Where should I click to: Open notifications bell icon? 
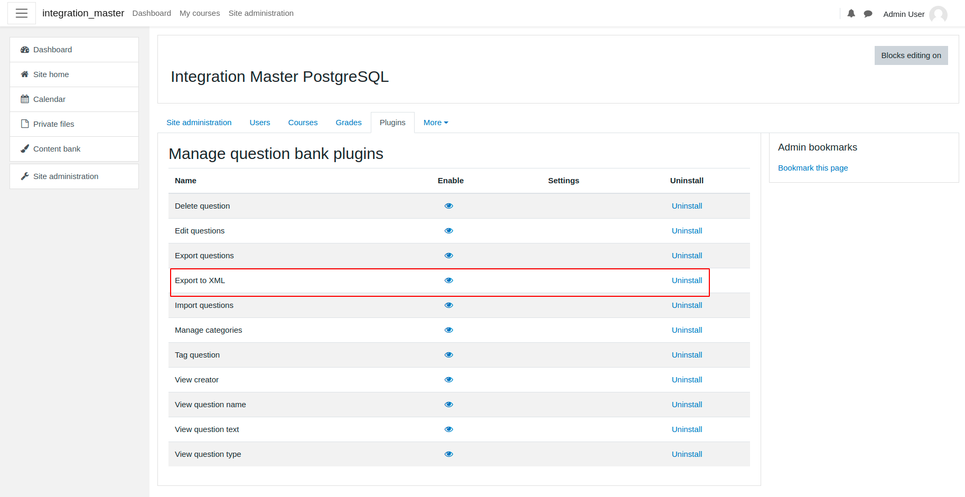pos(851,14)
